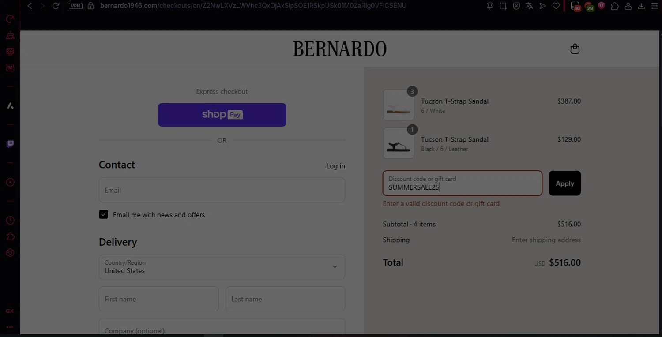Open the downloads panel
Viewport: 662px width, 337px height.
point(641,6)
